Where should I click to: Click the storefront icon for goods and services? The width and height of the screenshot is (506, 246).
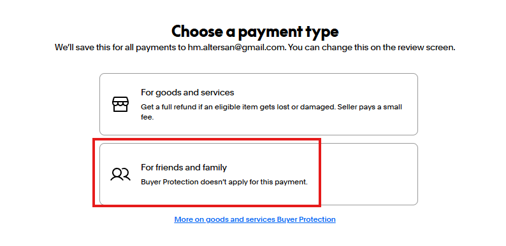(120, 104)
